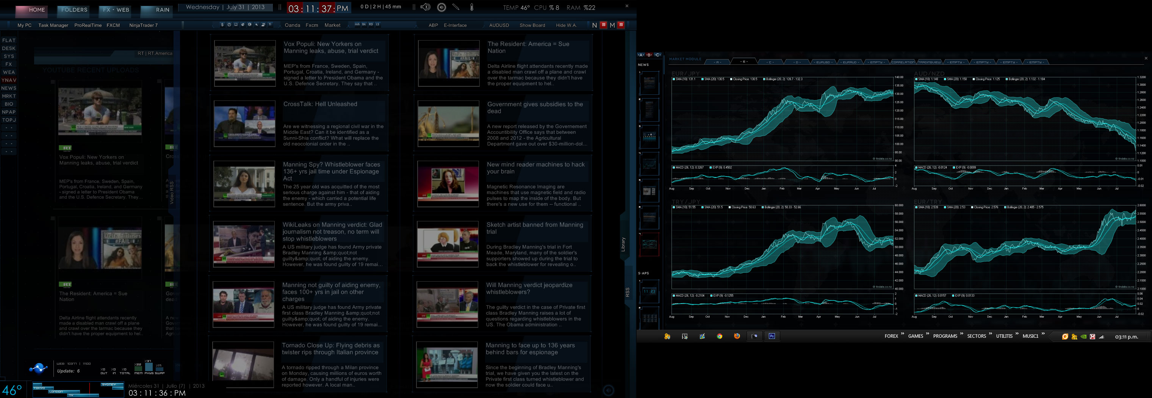Click the pencil tool icon in top bar

(x=456, y=7)
